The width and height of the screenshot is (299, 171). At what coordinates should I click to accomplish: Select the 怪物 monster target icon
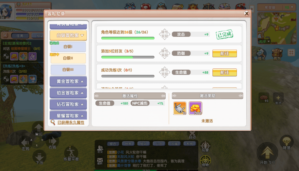[x=205, y=161]
